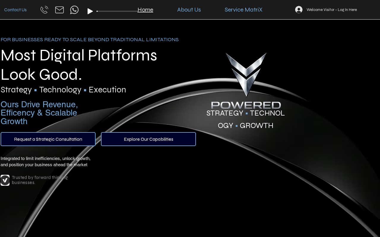Open the WhatsApp chat icon
The width and height of the screenshot is (380, 237).
click(x=74, y=10)
